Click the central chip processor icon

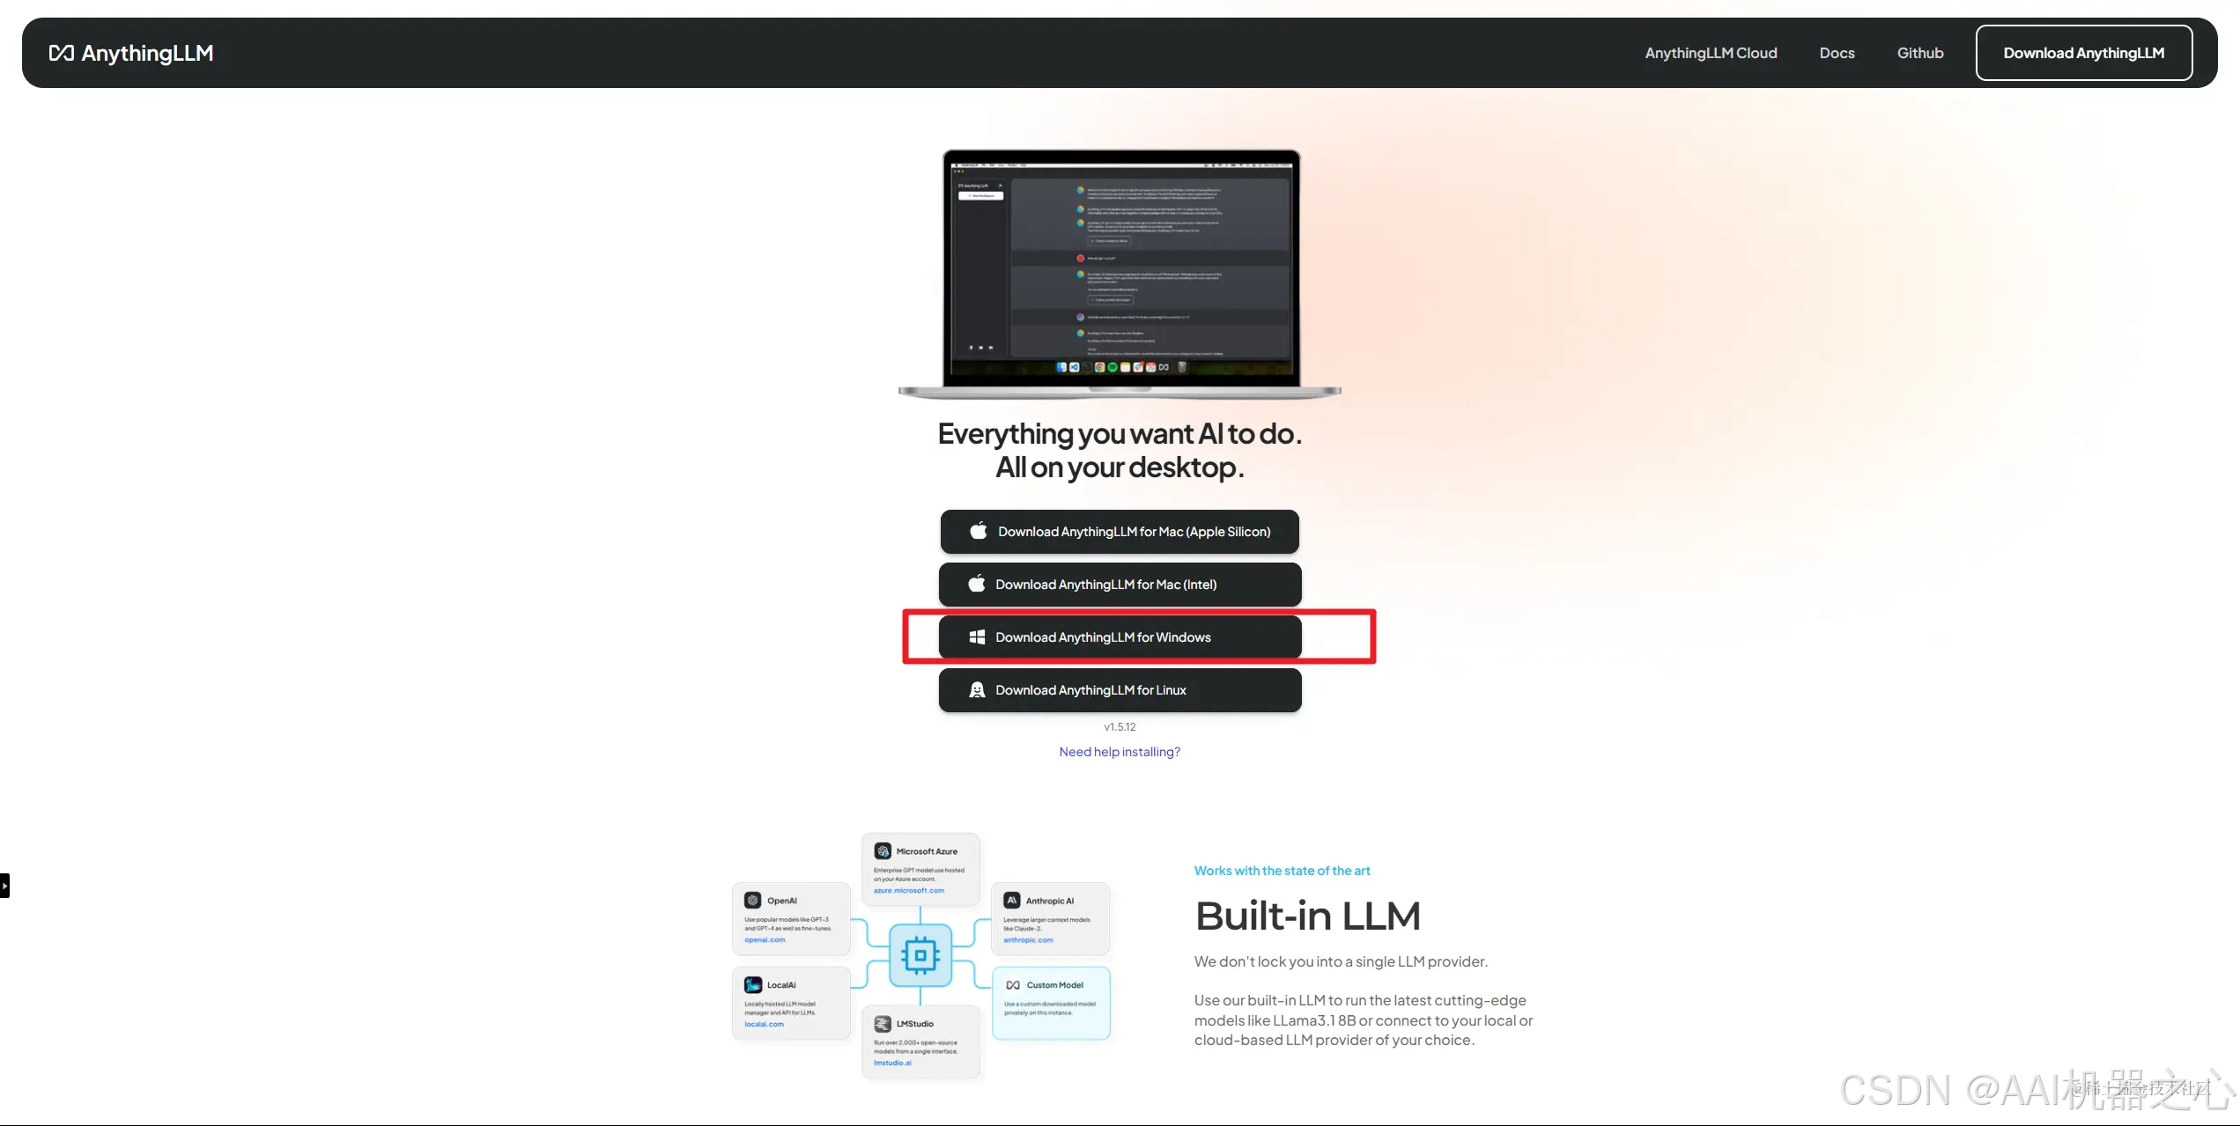[920, 955]
